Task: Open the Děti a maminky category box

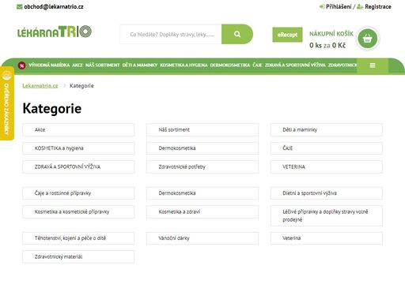Action: (x=327, y=129)
